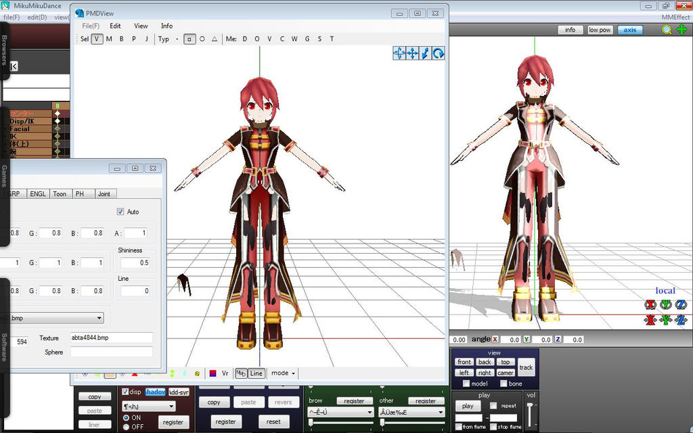Image resolution: width=693 pixels, height=433 pixels.
Task: Click the yellow magnifier zoom icon at top right
Action: (x=667, y=30)
